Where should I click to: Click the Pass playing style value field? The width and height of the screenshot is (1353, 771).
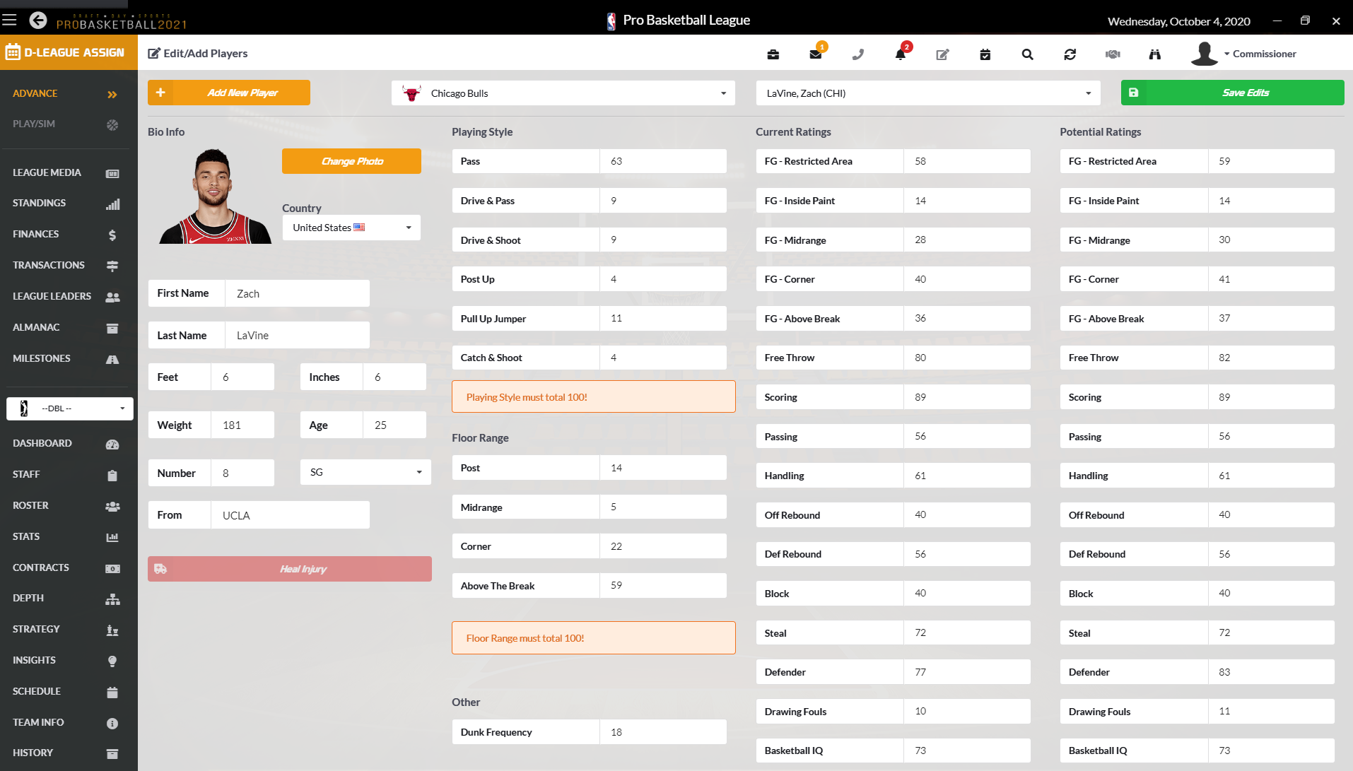pyautogui.click(x=663, y=161)
